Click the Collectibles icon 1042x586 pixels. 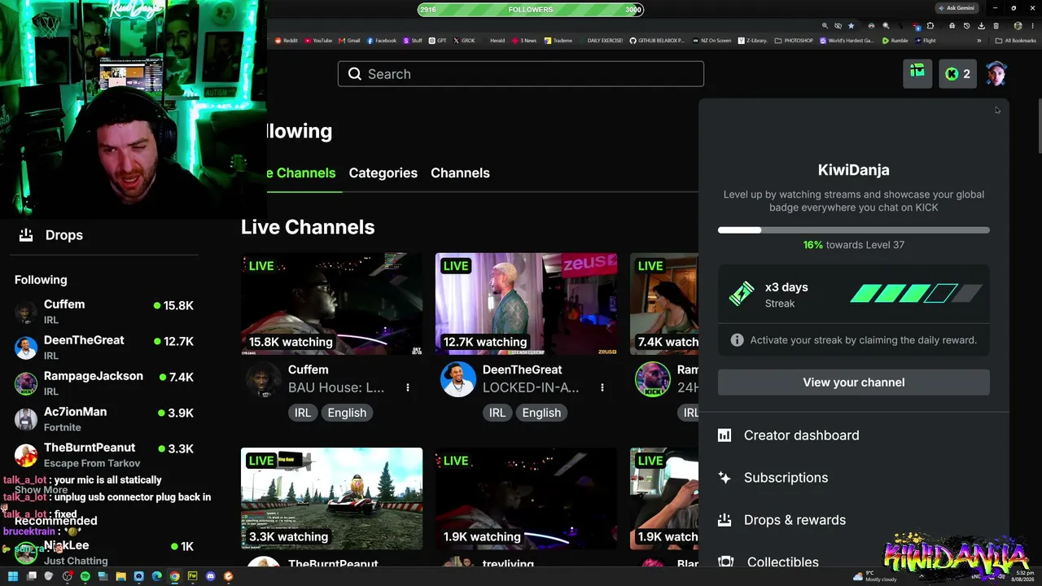point(725,562)
